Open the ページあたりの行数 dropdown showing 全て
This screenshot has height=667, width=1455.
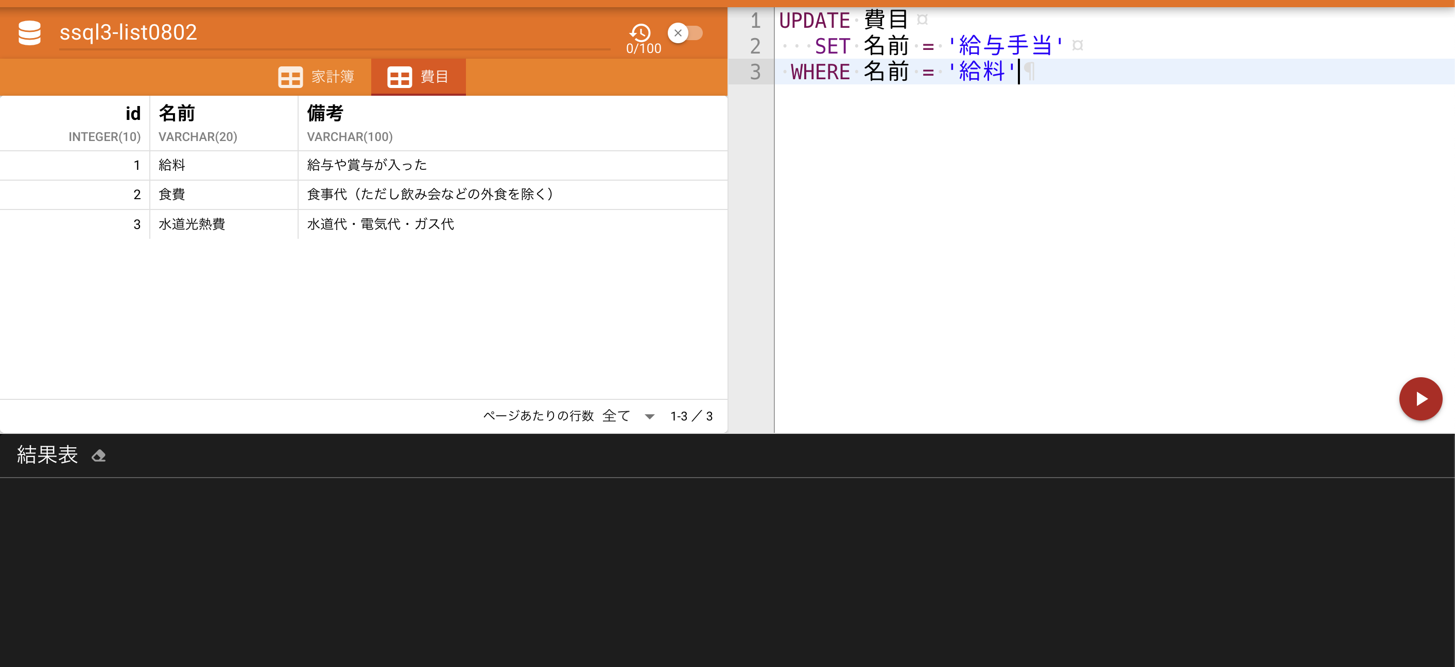pos(616,416)
